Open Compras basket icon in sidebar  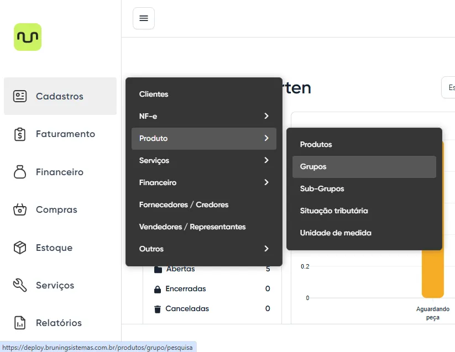[20, 210]
